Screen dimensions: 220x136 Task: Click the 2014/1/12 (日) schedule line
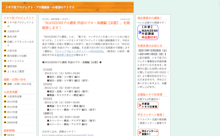(x=62, y=88)
